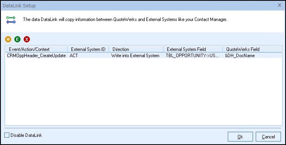Click the Cancel button
286x145 pixels.
coord(268,136)
